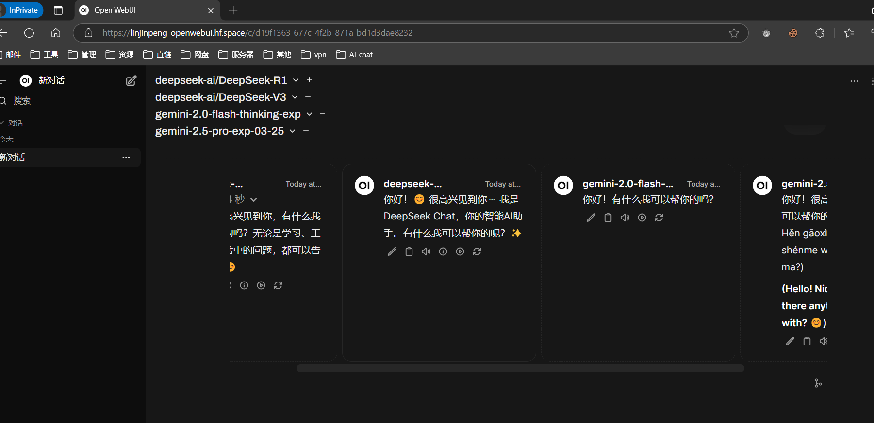Copy the gemini-2.0-flash response
Viewport: 874px width, 423px height.
(608, 218)
